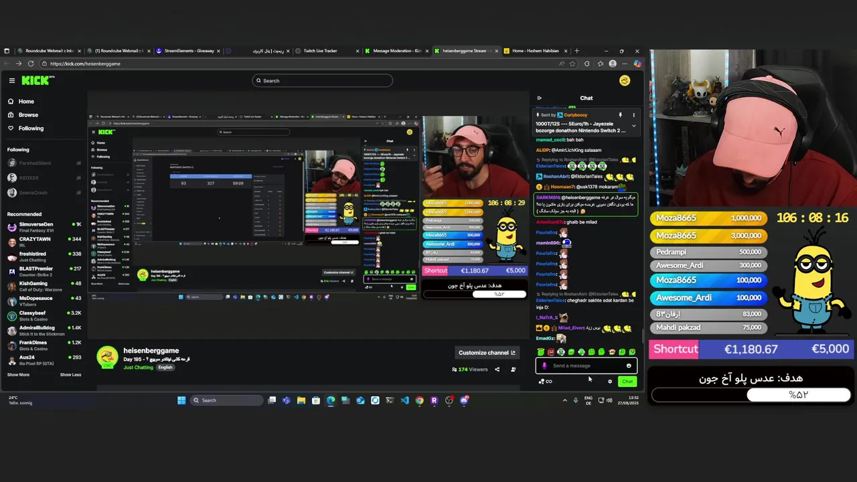Click the pin icon on the pinned message
Viewport: 857px width, 482px height.
click(620, 115)
